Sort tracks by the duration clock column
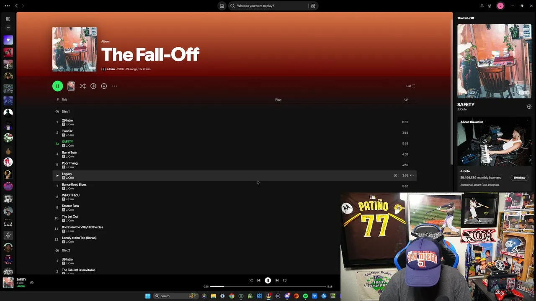The width and height of the screenshot is (536, 301). pos(406,99)
